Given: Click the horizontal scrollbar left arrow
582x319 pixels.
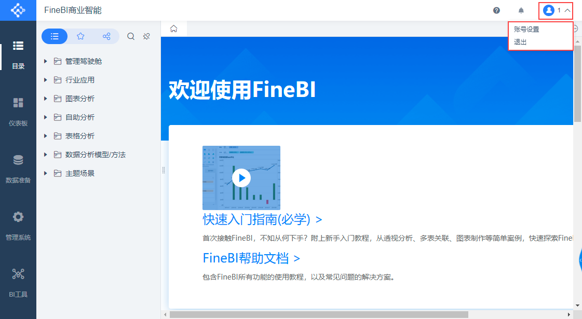Looking at the screenshot, I should [166, 315].
